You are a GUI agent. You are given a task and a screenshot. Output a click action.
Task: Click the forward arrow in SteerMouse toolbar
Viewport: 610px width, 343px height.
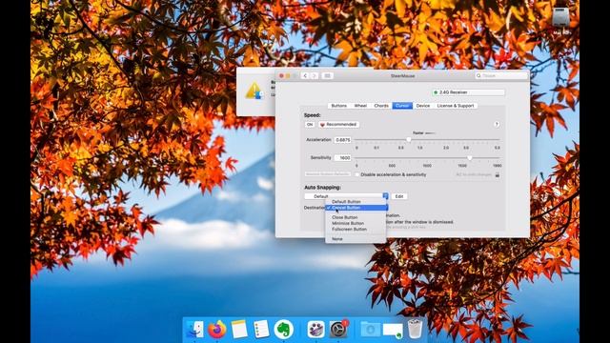click(x=315, y=76)
